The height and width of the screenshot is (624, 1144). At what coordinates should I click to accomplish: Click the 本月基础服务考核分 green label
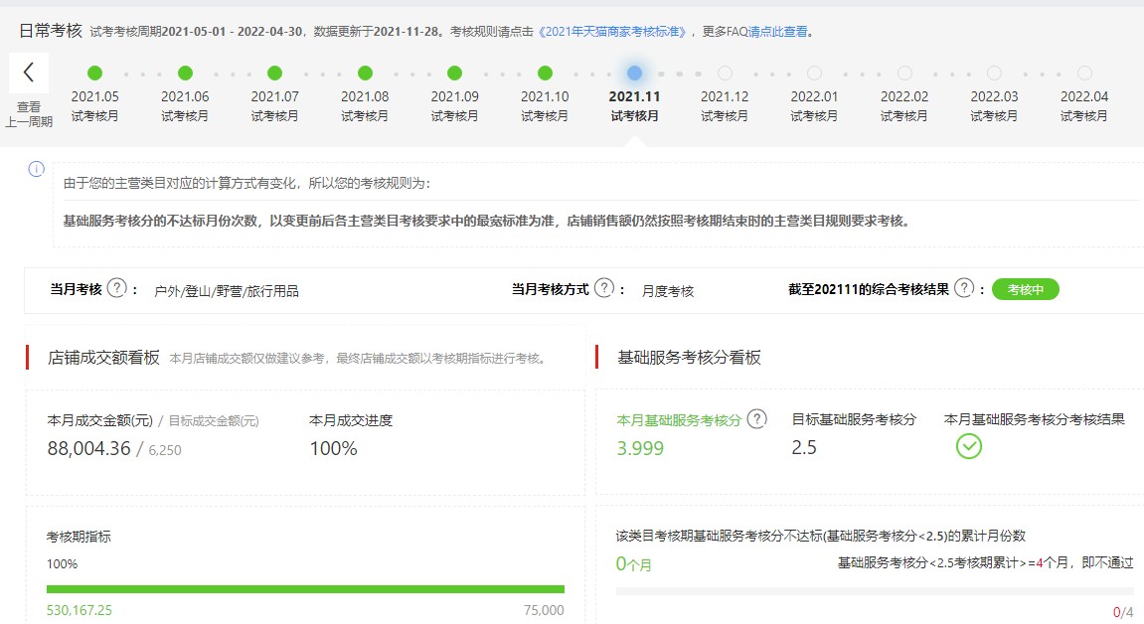(679, 420)
